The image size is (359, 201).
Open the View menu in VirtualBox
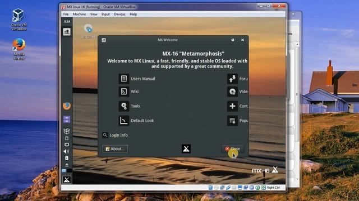[x=94, y=14]
